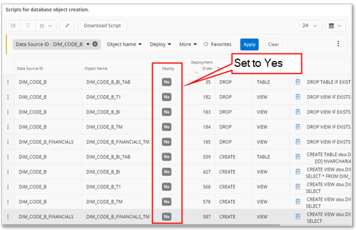Open the export icon dropdown
The height and width of the screenshot is (230, 356).
[46, 25]
